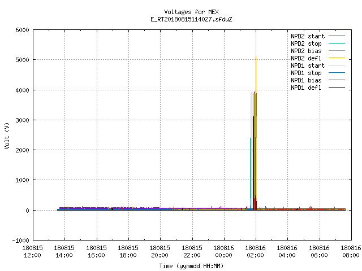Select filename text E_RT20180815114027.sfduZ

(191, 19)
